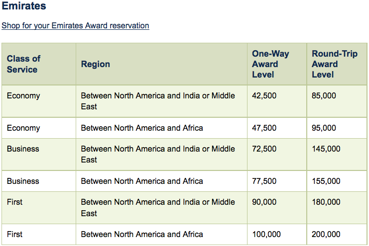
Task: Select the 200,000 round-trip award value
Action: 326,234
